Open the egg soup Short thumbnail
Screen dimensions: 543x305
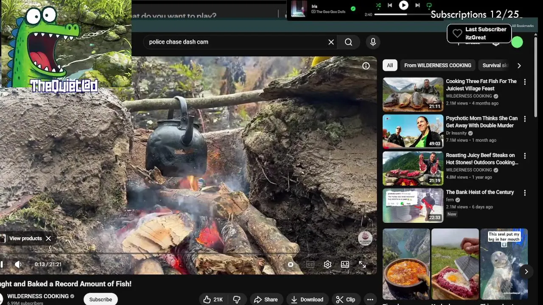tap(406, 264)
